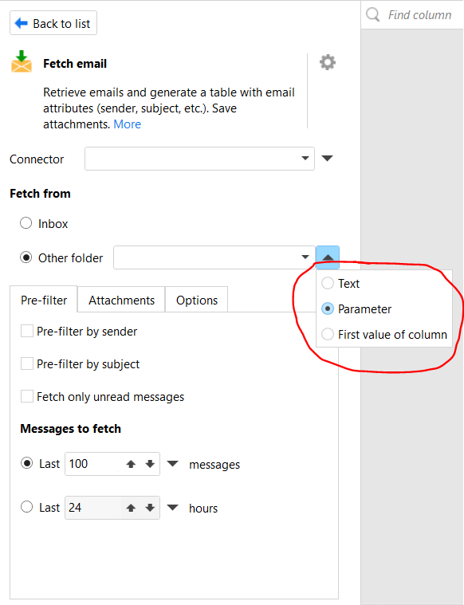Screen dimensions: 464x605
Task: Increase the Last messages count with up arrow
Action: tap(131, 464)
